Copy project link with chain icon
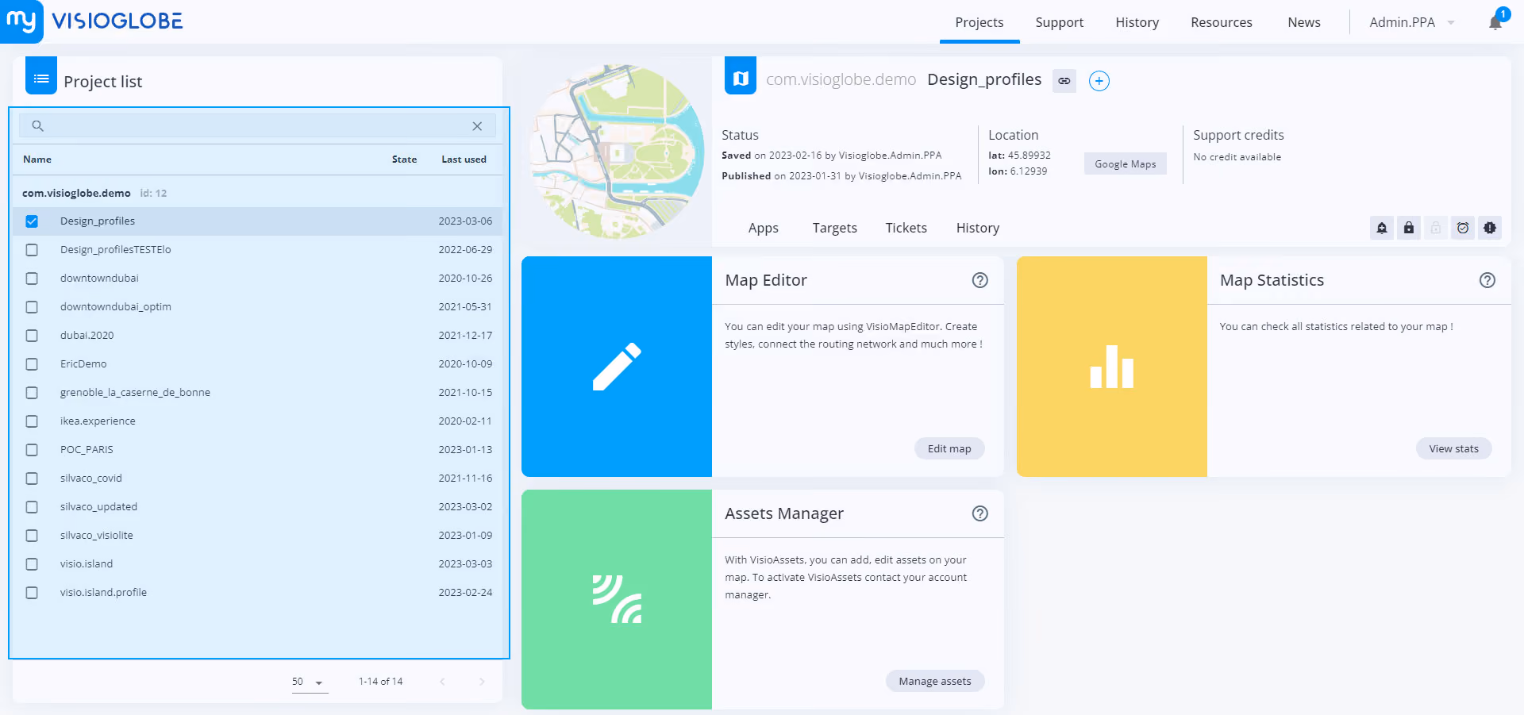1524x715 pixels. (x=1064, y=81)
